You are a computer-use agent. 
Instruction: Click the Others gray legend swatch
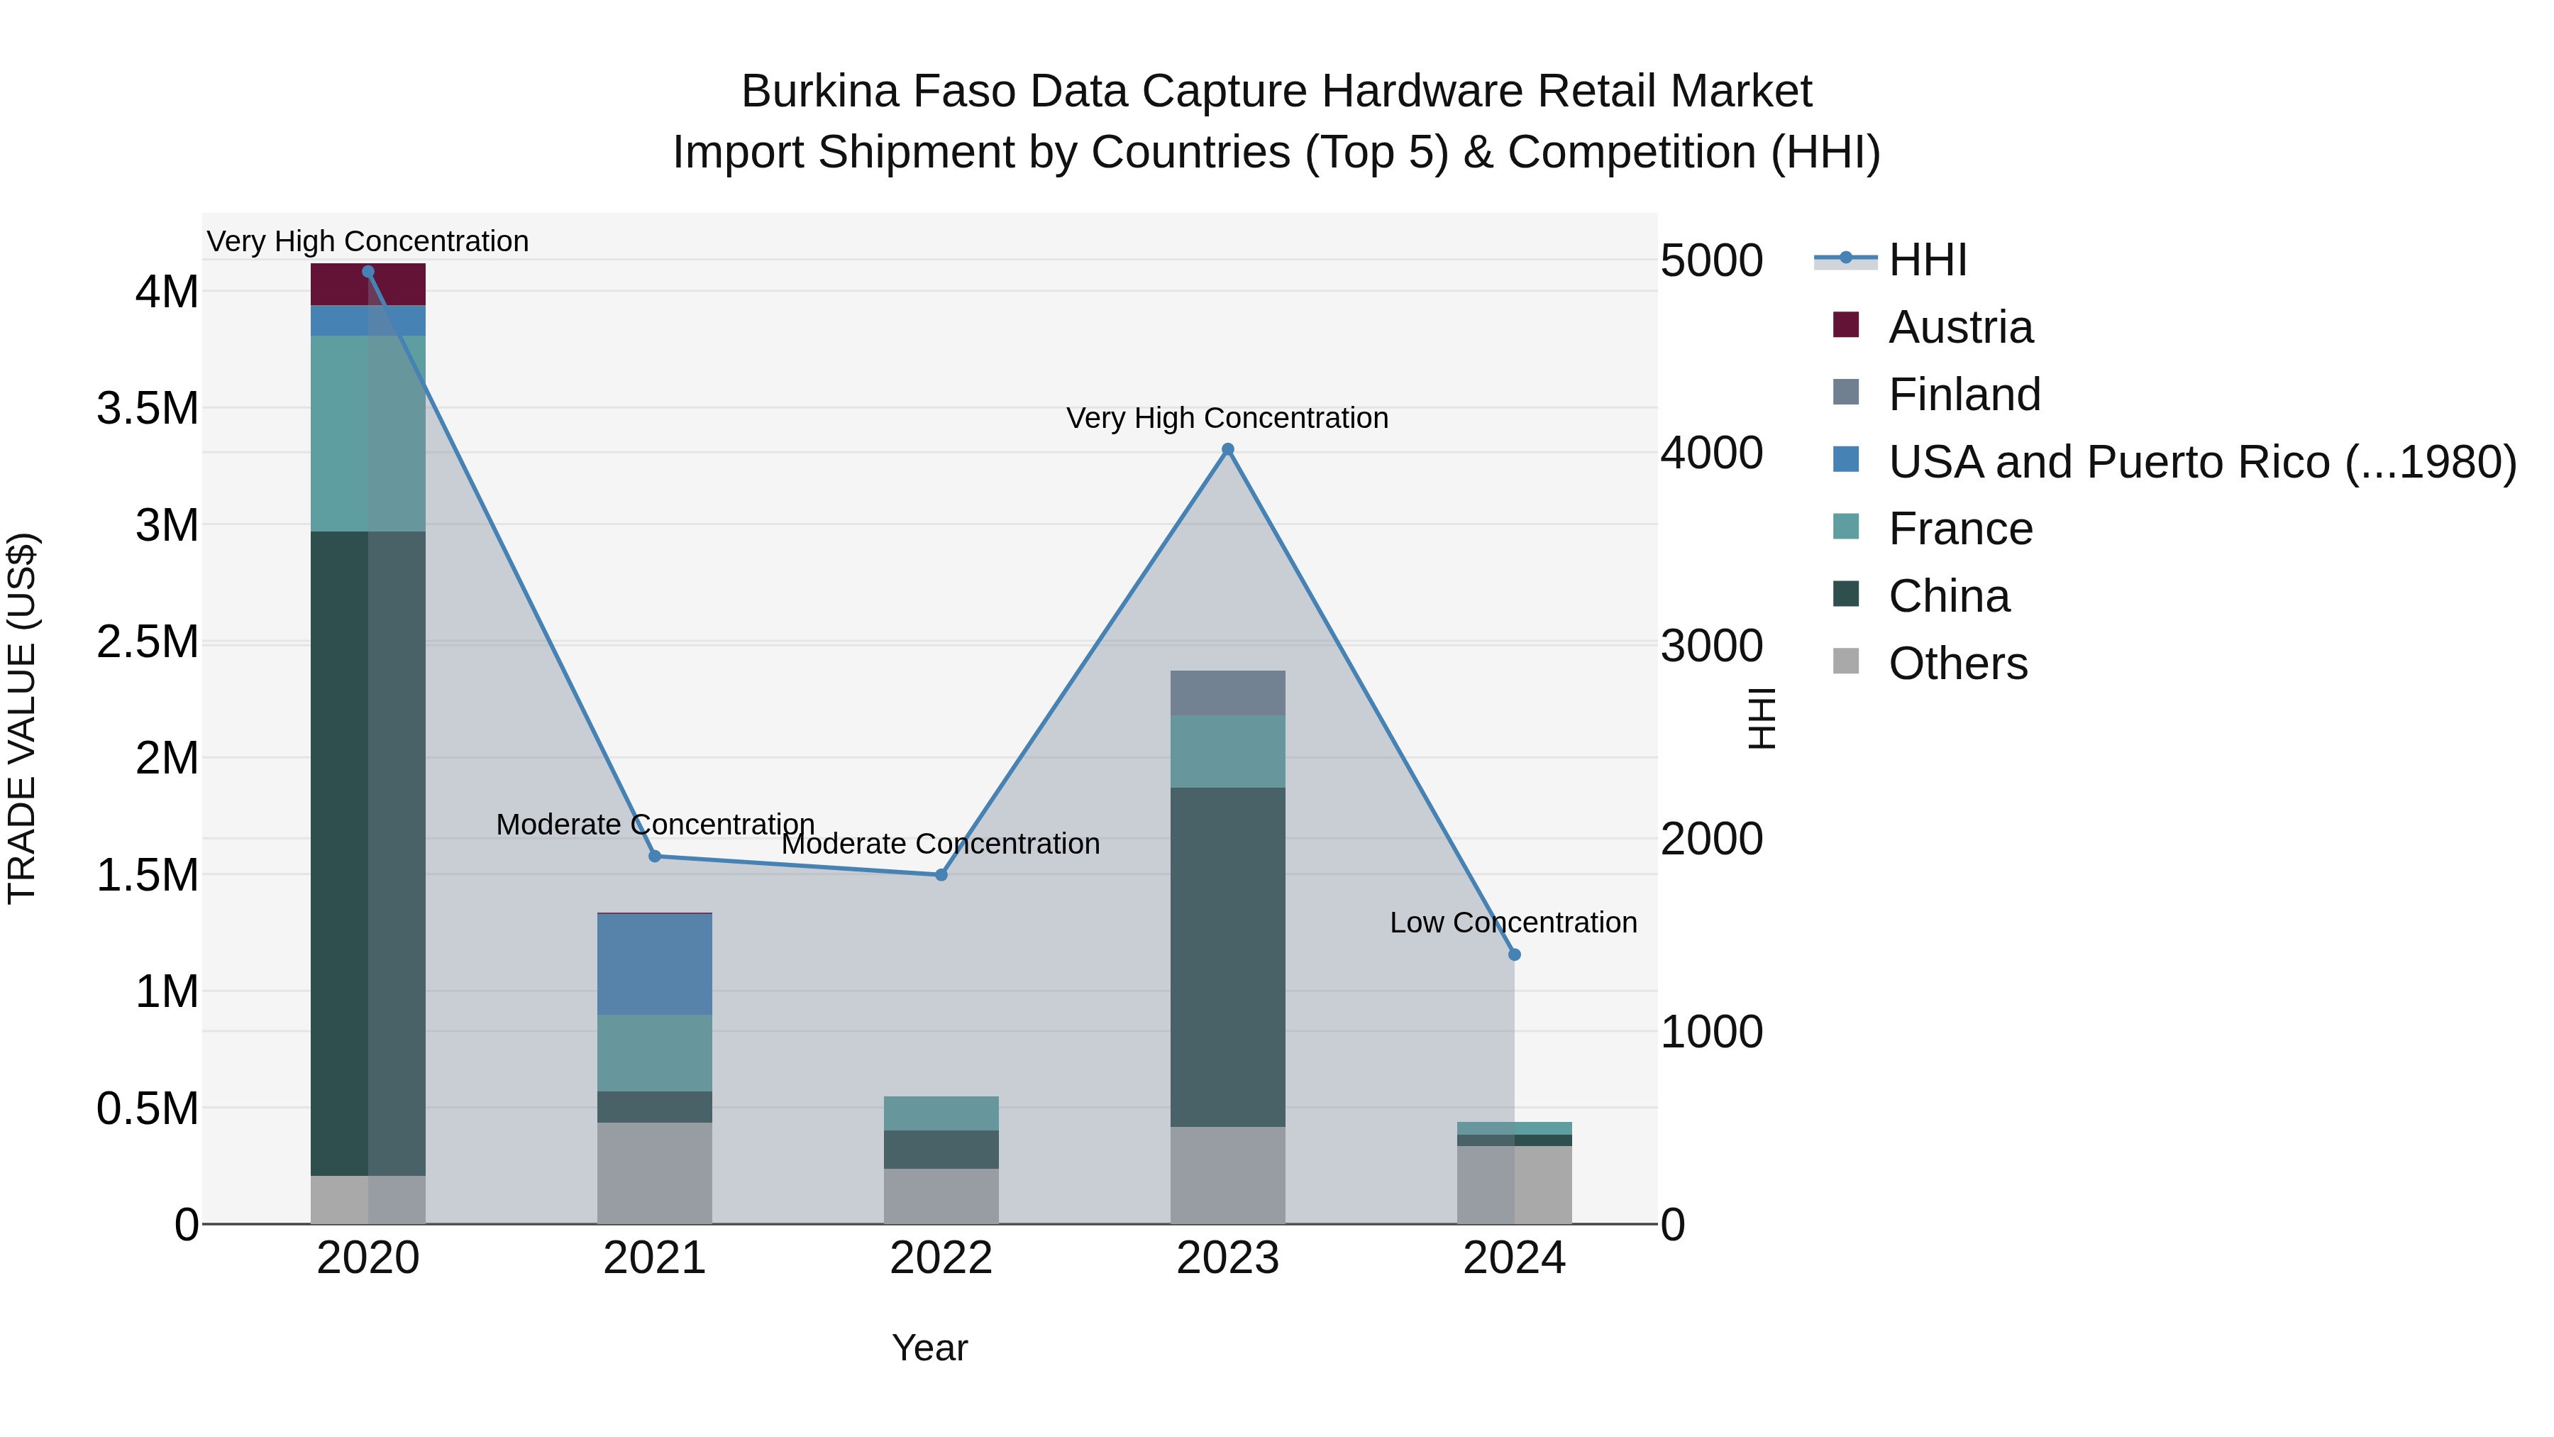pyautogui.click(x=1846, y=661)
